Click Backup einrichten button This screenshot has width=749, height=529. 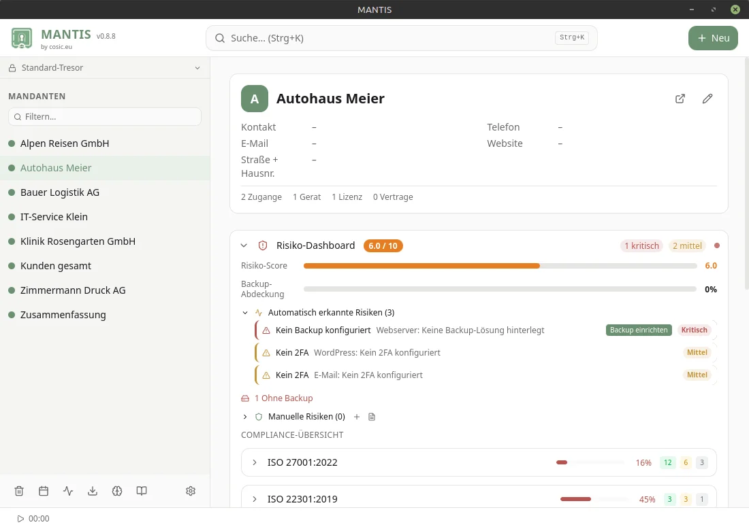(x=639, y=330)
